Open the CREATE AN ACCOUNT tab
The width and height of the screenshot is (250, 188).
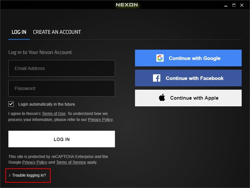coord(57,32)
